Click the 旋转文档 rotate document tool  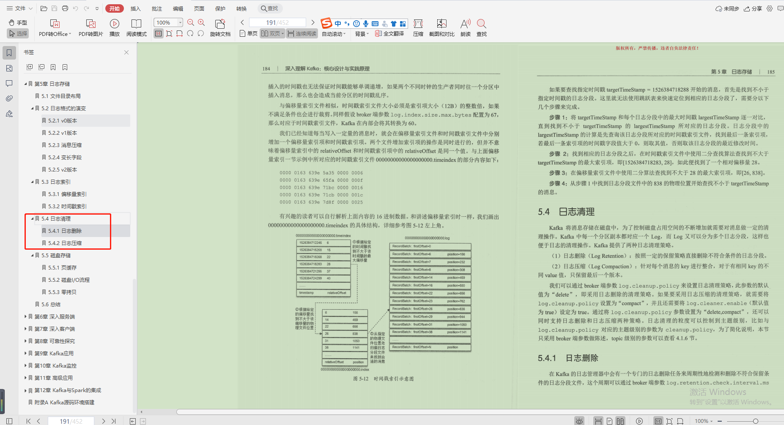(x=220, y=28)
